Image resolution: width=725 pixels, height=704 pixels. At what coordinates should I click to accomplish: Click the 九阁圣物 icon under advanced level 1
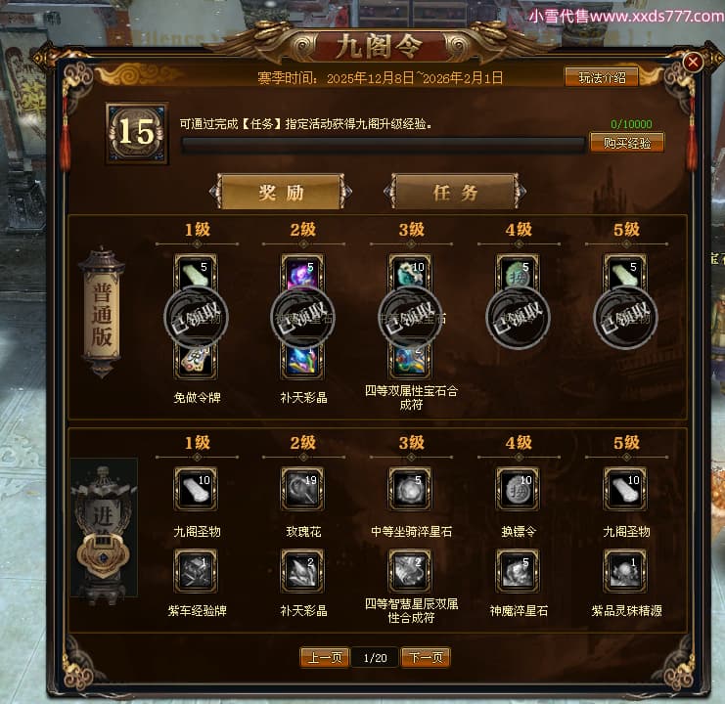point(196,488)
